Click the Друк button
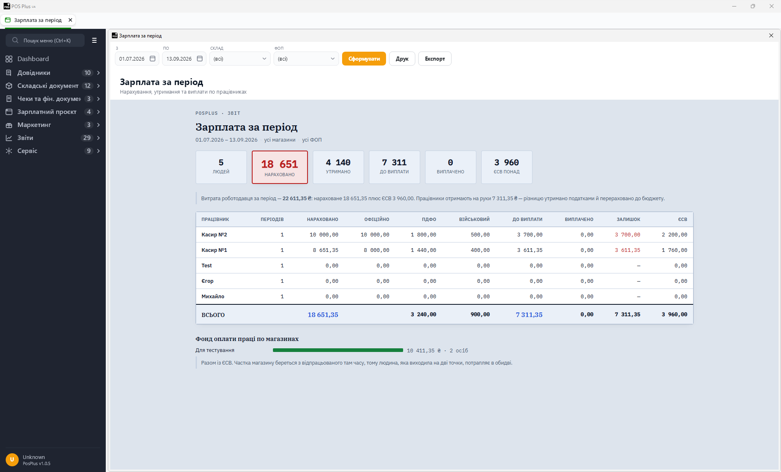 402,59
